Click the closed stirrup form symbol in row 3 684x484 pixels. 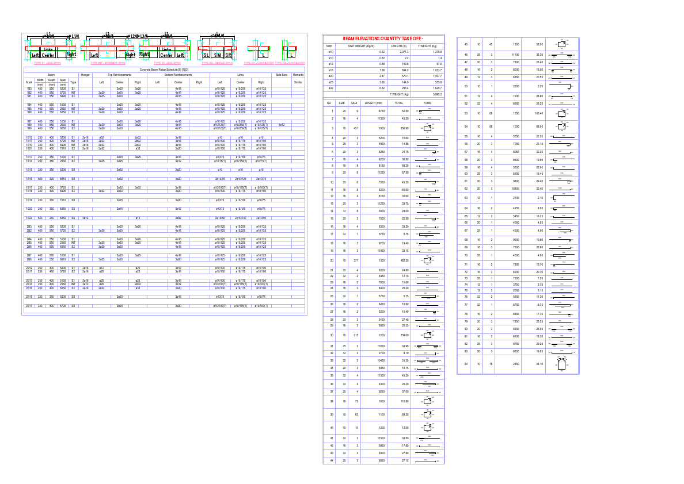(428, 128)
